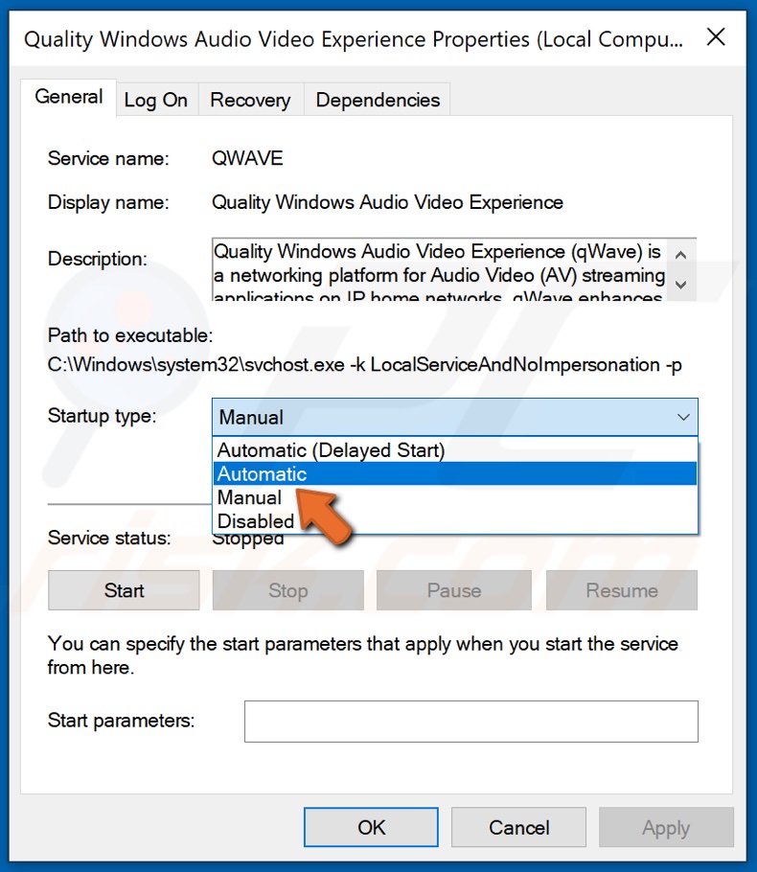This screenshot has height=872, width=757.
Task: Click the Resume service button
Action: coord(622,590)
